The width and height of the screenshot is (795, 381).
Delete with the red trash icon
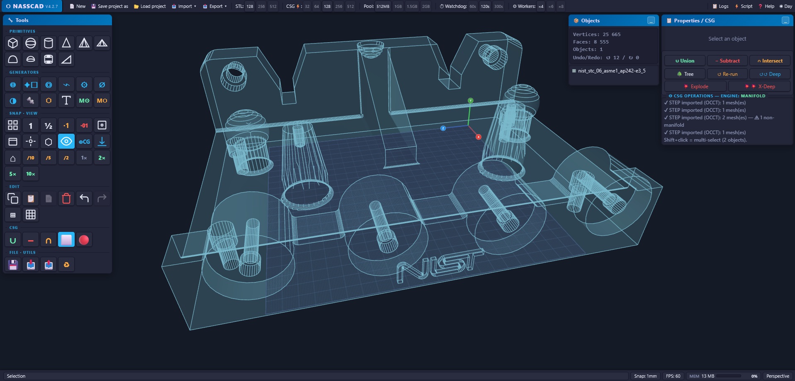pos(66,198)
